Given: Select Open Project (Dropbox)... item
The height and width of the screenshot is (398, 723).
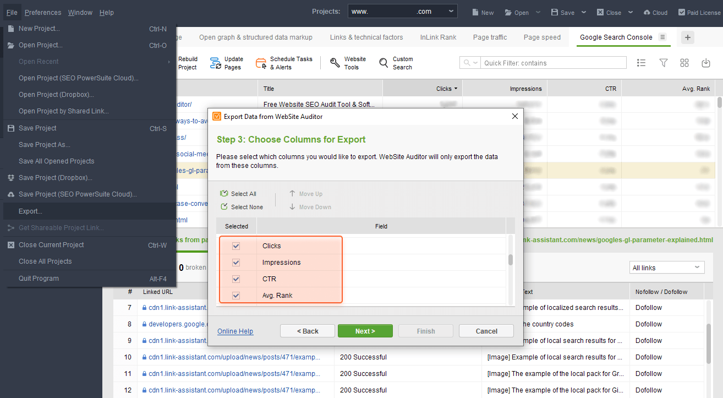Looking at the screenshot, I should click(x=90, y=95).
